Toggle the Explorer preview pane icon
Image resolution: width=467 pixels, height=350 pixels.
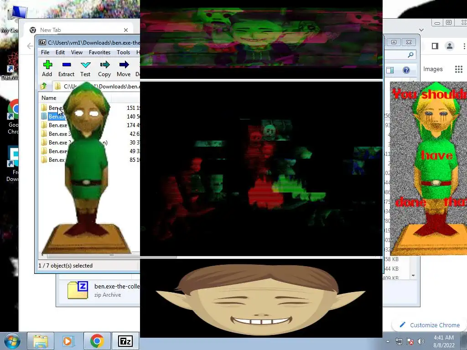(x=390, y=70)
